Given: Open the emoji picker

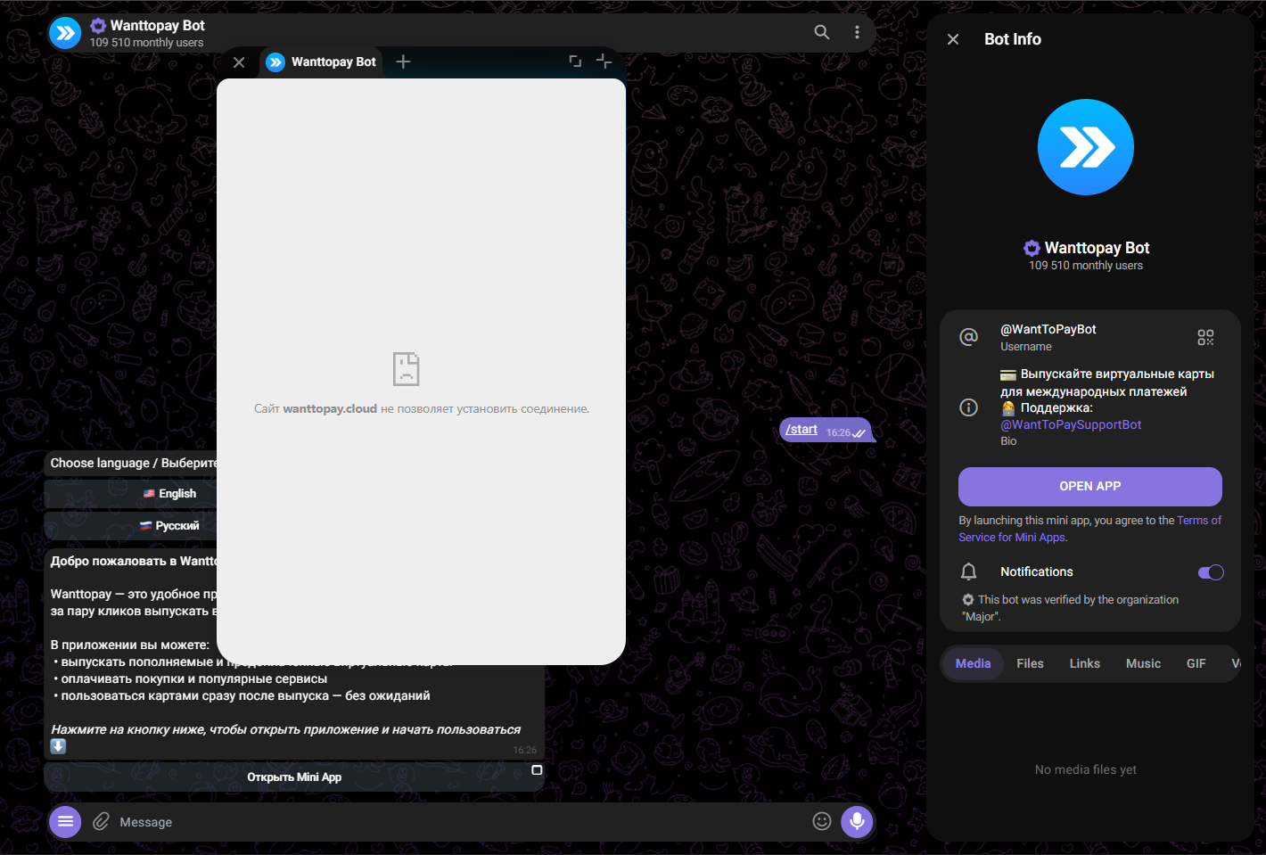Looking at the screenshot, I should tap(822, 821).
